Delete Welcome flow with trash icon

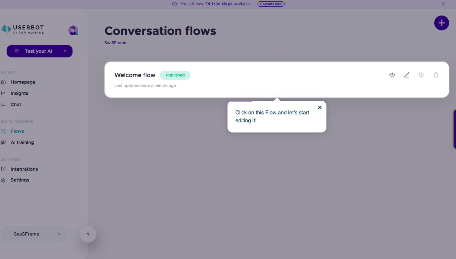(x=436, y=75)
